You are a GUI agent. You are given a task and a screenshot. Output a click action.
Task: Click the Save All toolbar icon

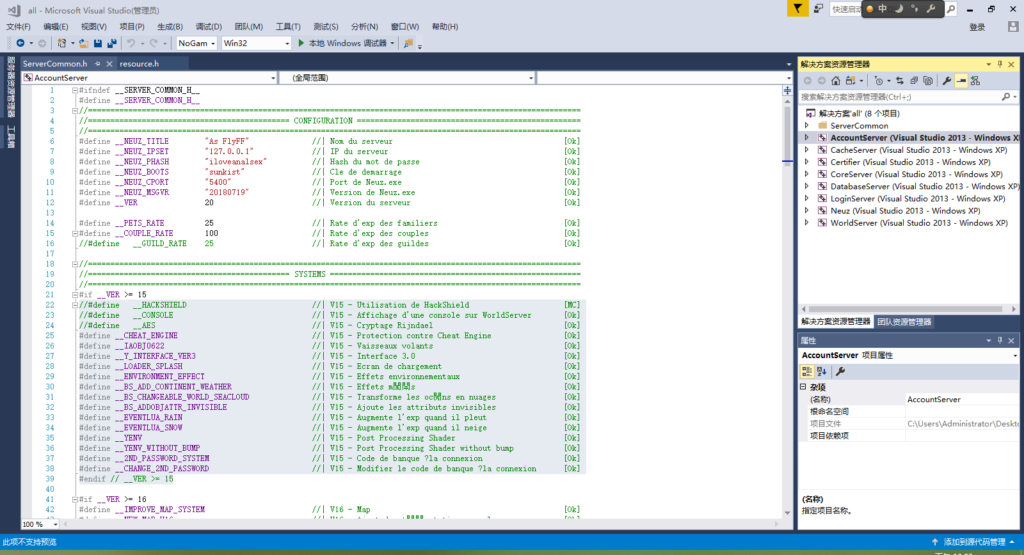tap(112, 43)
